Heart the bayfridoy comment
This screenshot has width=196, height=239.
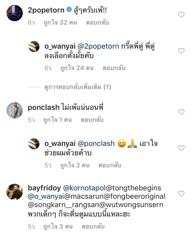(x=181, y=194)
